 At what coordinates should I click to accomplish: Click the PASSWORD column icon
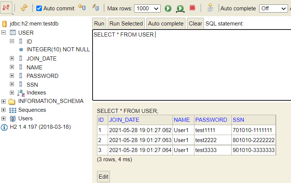[21, 76]
